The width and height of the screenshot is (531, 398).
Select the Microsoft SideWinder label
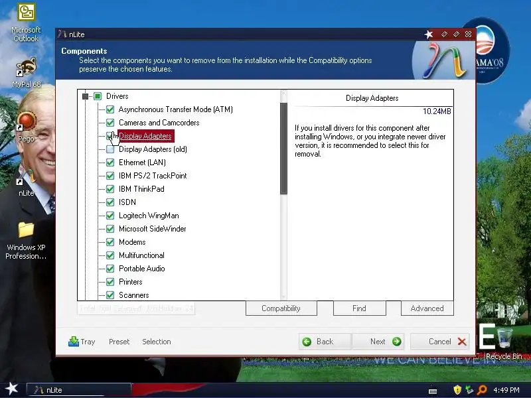pos(153,229)
